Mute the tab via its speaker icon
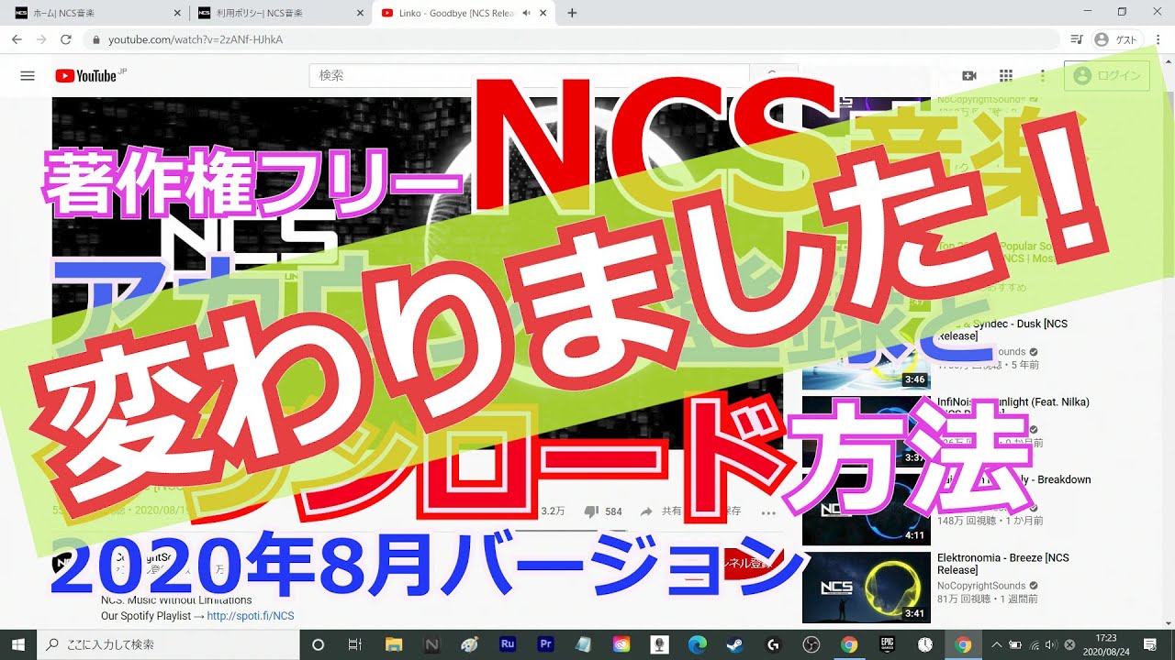Screen dimensions: 1175x660 pos(526,13)
